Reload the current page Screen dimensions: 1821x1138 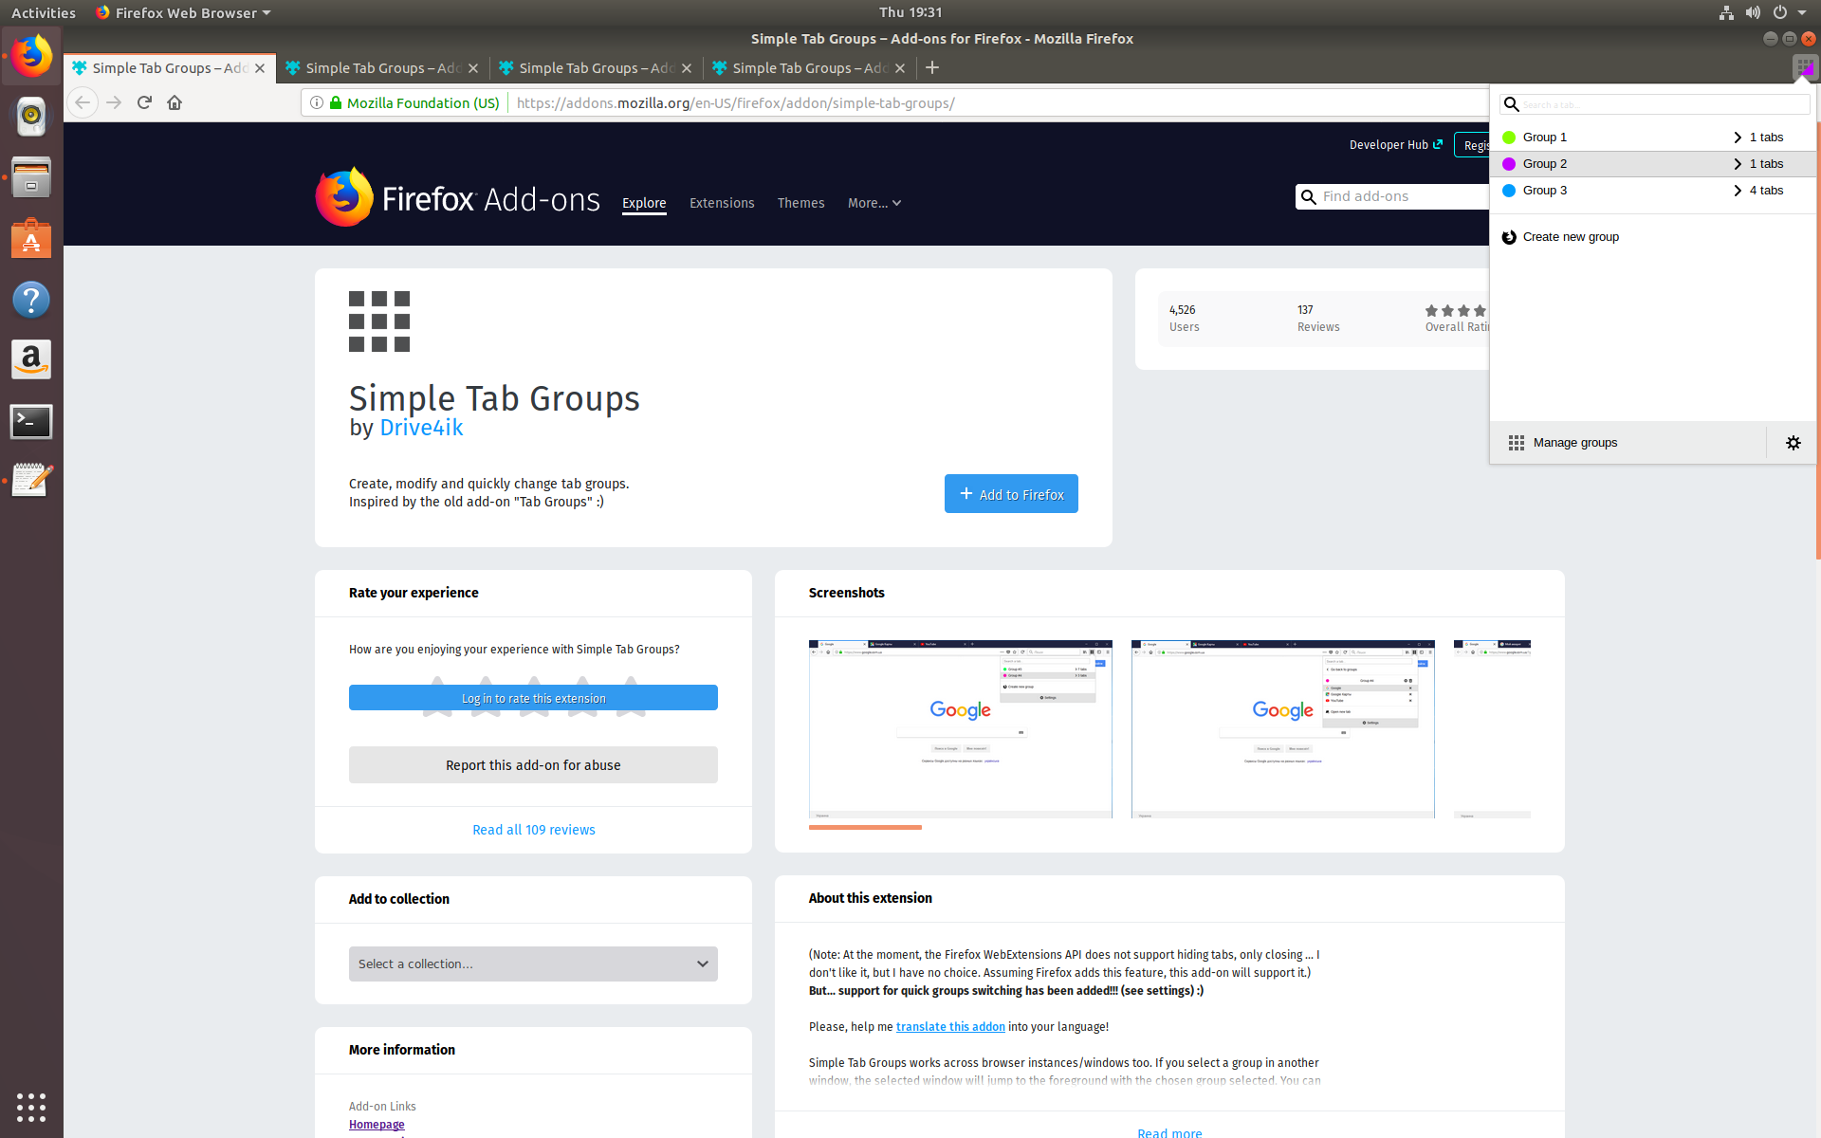pos(144,102)
